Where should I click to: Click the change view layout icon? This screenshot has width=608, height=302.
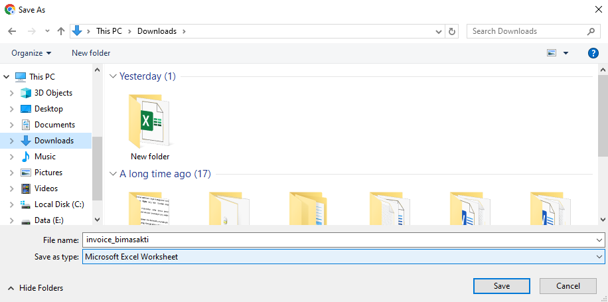click(552, 53)
